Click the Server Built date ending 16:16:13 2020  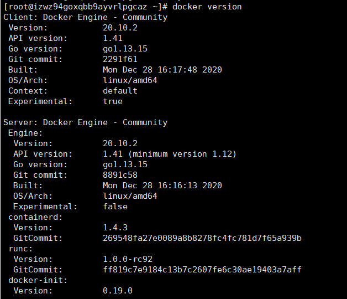pos(162,185)
